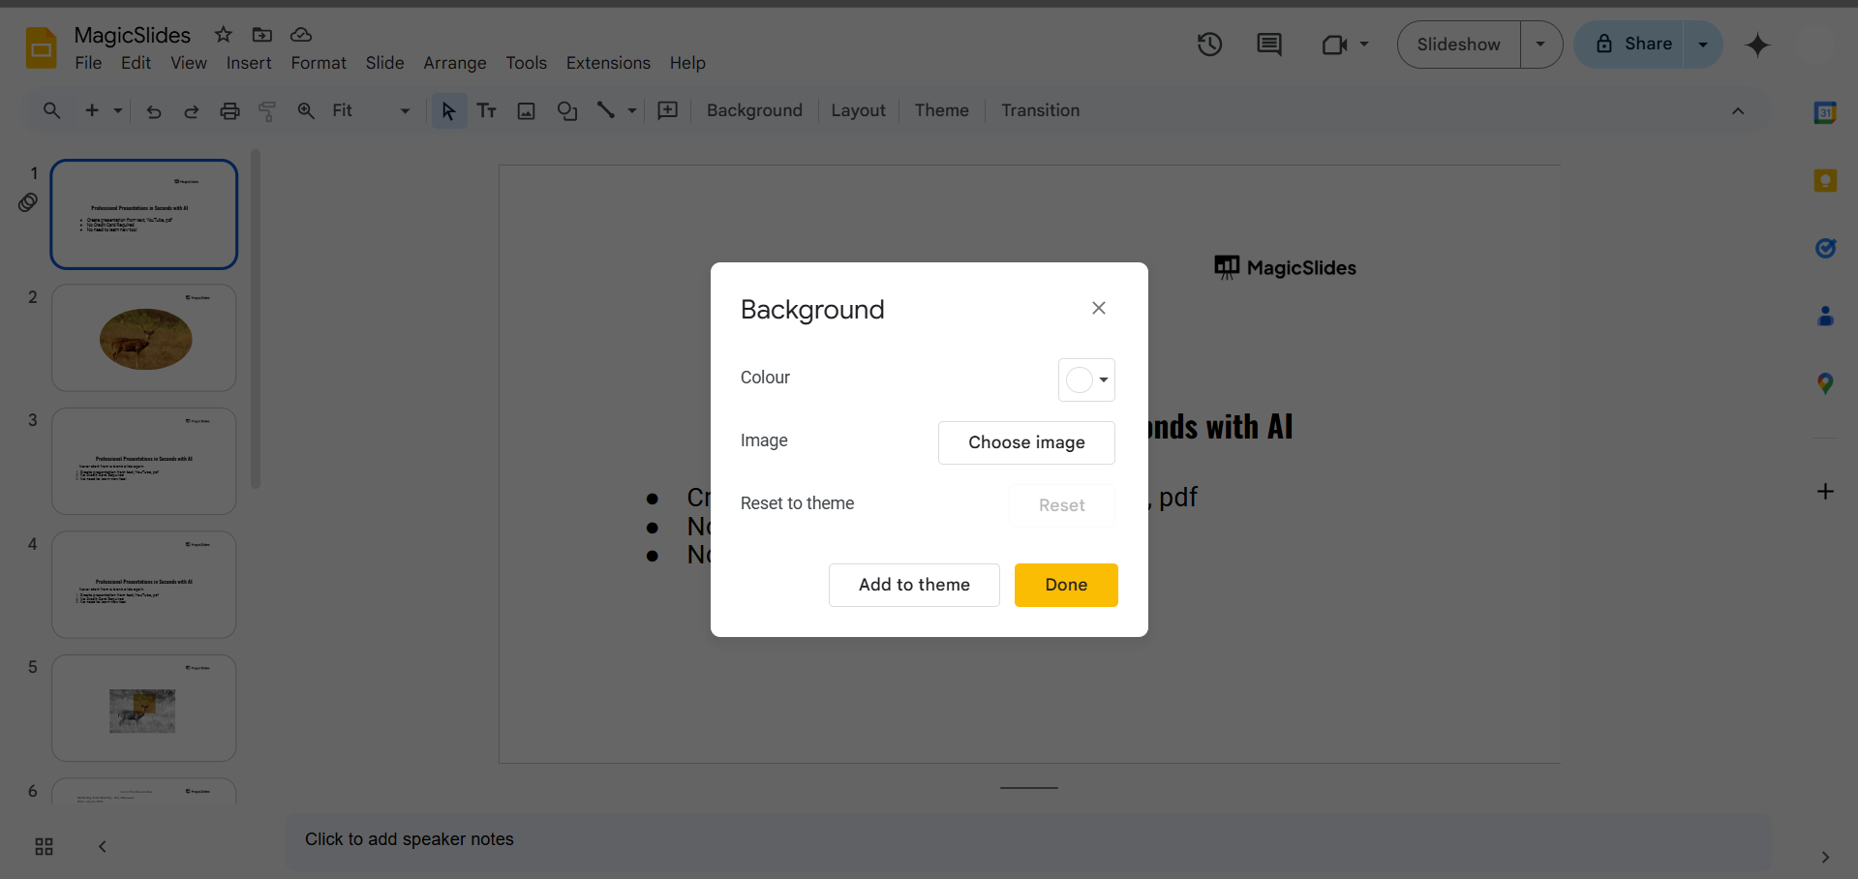Open the Format menu

[319, 63]
